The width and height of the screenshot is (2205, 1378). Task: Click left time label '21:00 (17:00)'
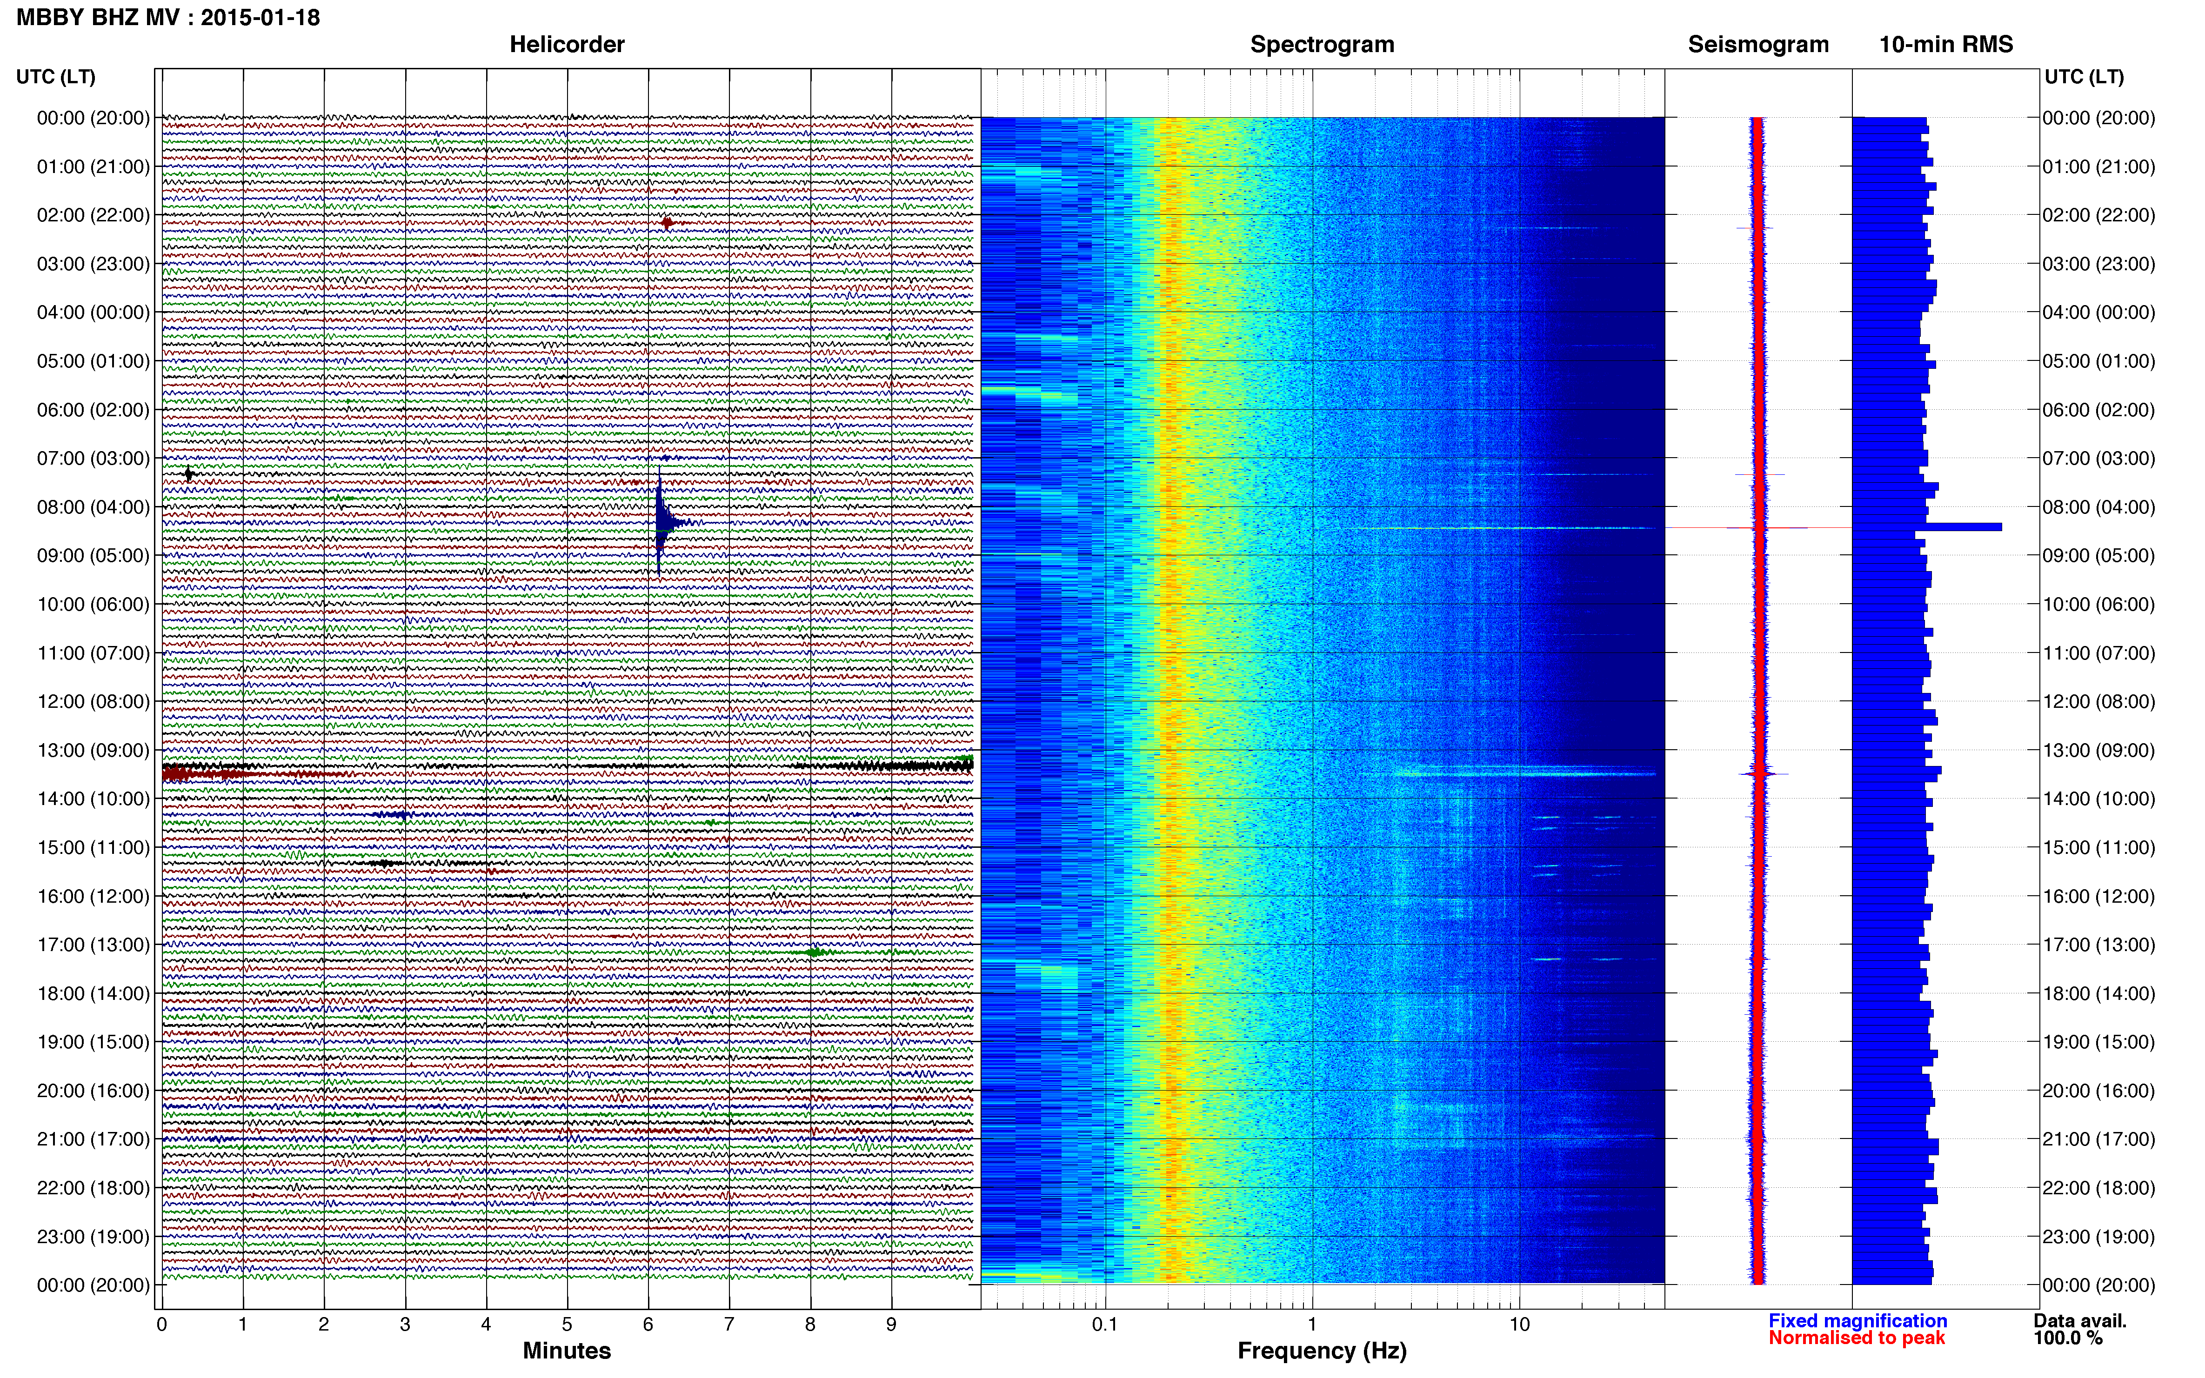(x=93, y=1139)
